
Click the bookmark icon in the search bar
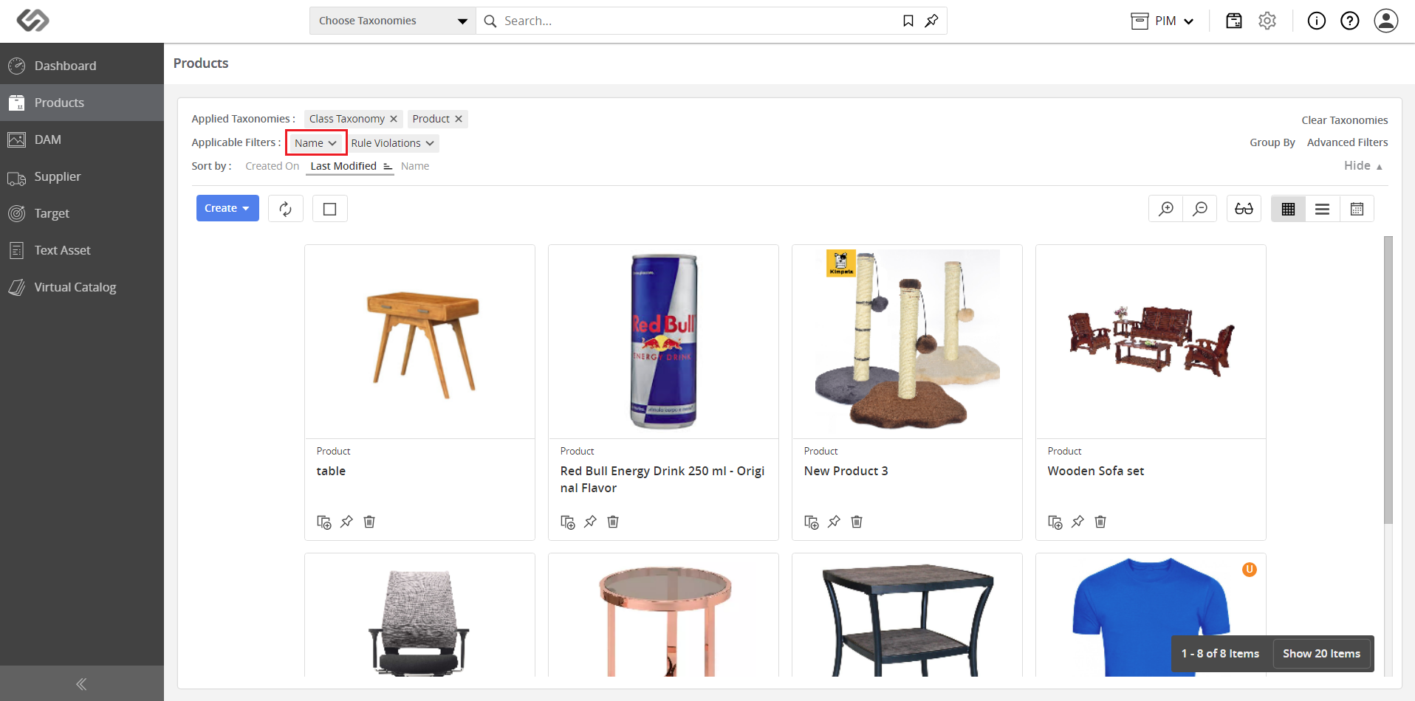[x=908, y=21]
